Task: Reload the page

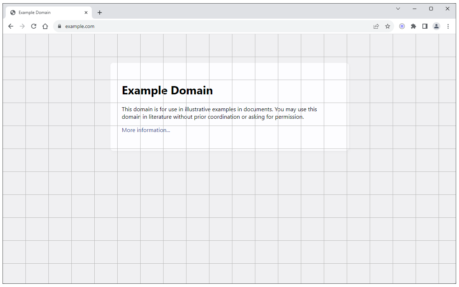Action: 34,26
